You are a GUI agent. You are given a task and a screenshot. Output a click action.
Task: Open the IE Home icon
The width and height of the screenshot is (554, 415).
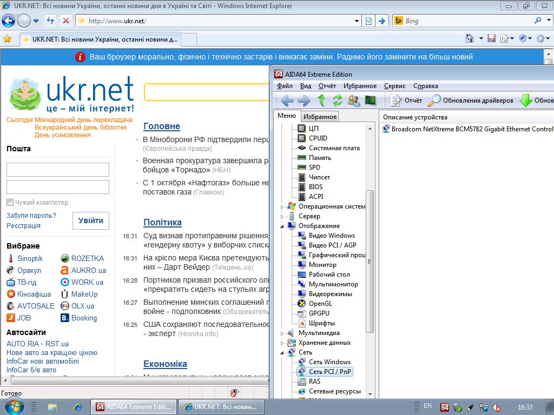click(470, 38)
